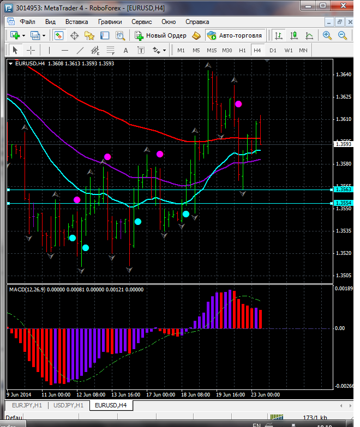Image resolution: width=360 pixels, height=427 pixels.
Task: Open the Графики menu
Action: pos(110,22)
